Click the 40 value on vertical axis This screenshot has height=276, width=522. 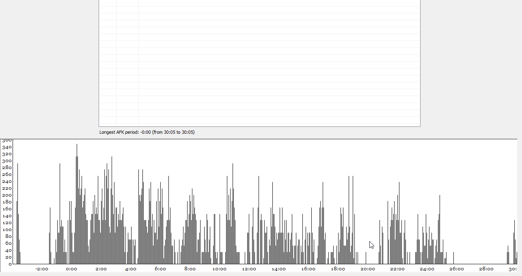click(9, 250)
